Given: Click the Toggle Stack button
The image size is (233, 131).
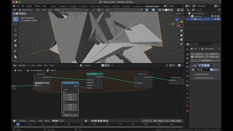Looking at the screenshot, I should pyautogui.click(x=213, y=57).
